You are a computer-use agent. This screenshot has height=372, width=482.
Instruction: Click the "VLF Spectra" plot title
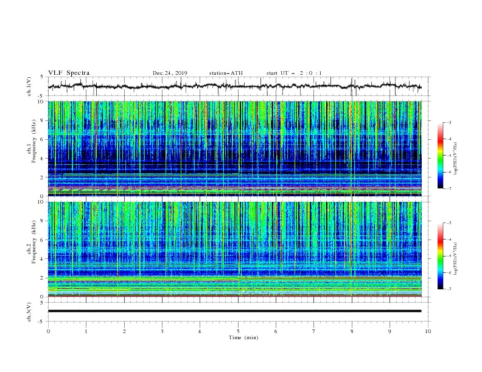[x=69, y=73]
